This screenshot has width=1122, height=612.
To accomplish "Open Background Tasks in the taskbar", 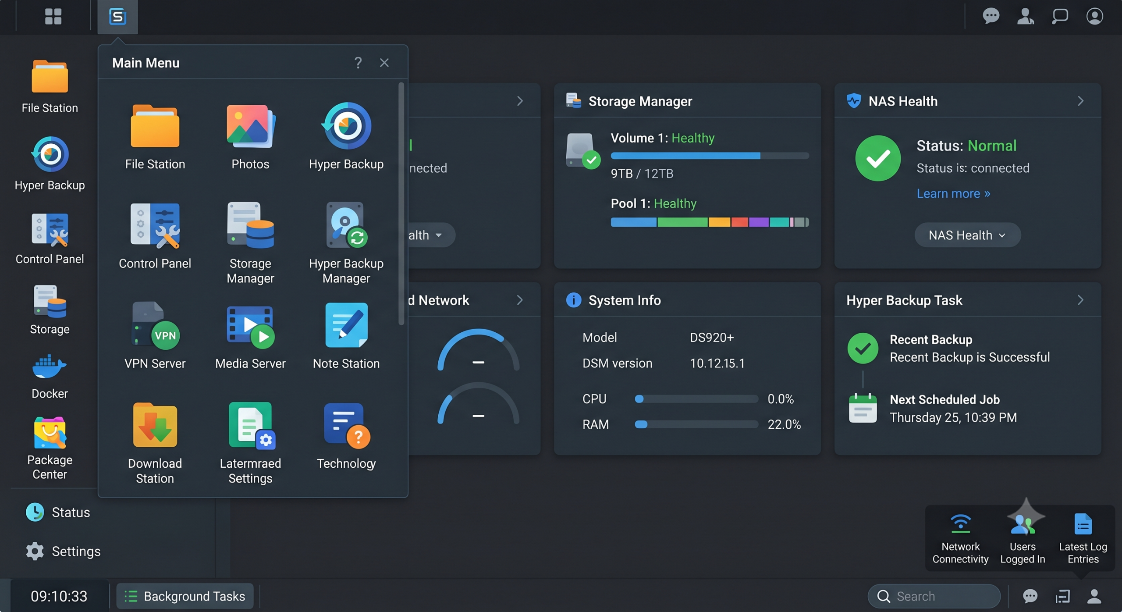I will [x=185, y=596].
